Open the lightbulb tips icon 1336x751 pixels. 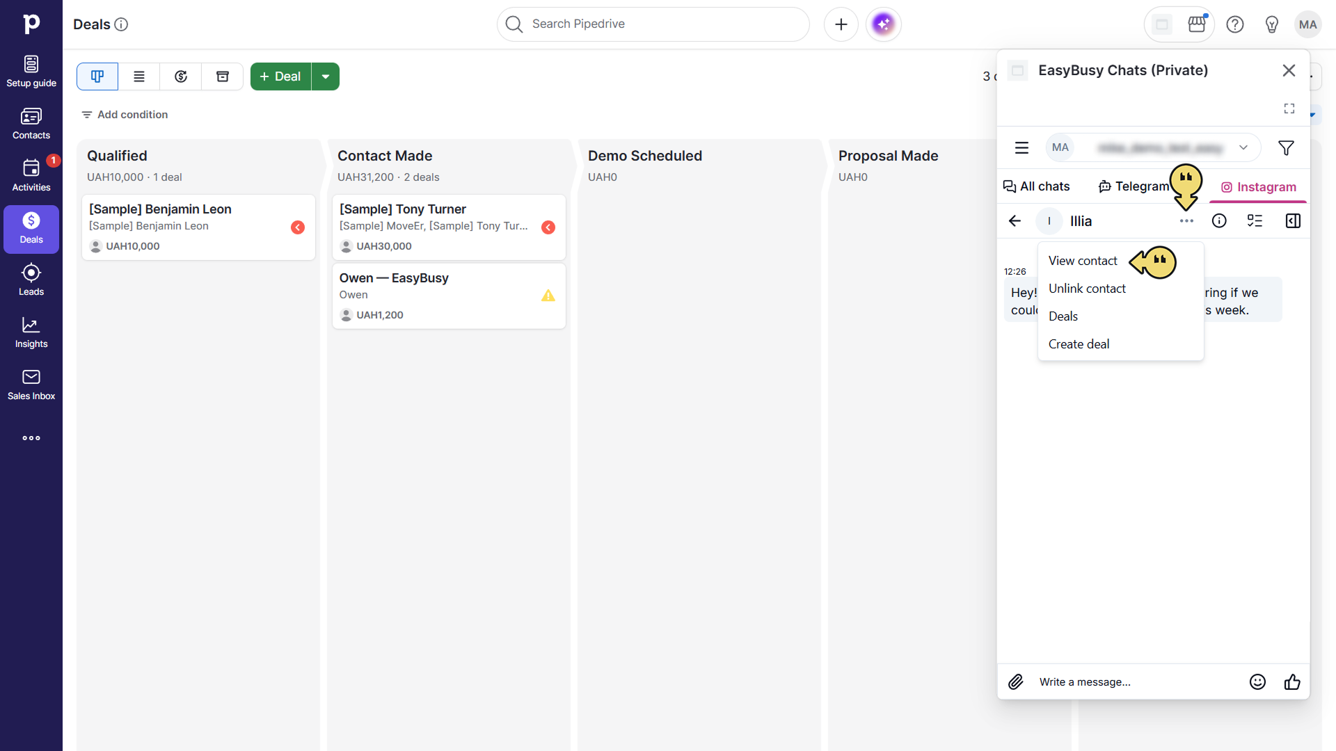tap(1272, 24)
